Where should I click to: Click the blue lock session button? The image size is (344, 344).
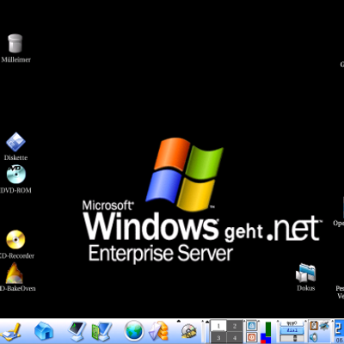click(x=251, y=326)
